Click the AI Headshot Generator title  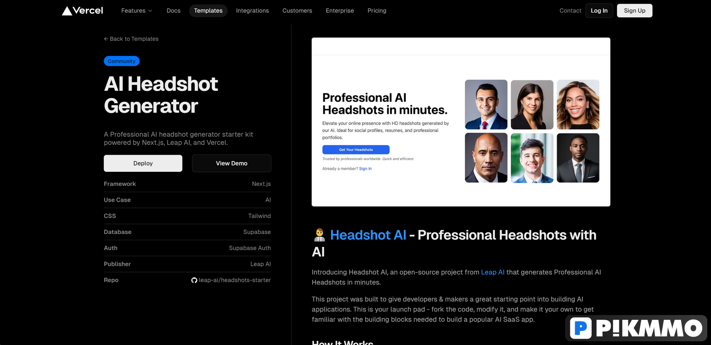pyautogui.click(x=161, y=95)
